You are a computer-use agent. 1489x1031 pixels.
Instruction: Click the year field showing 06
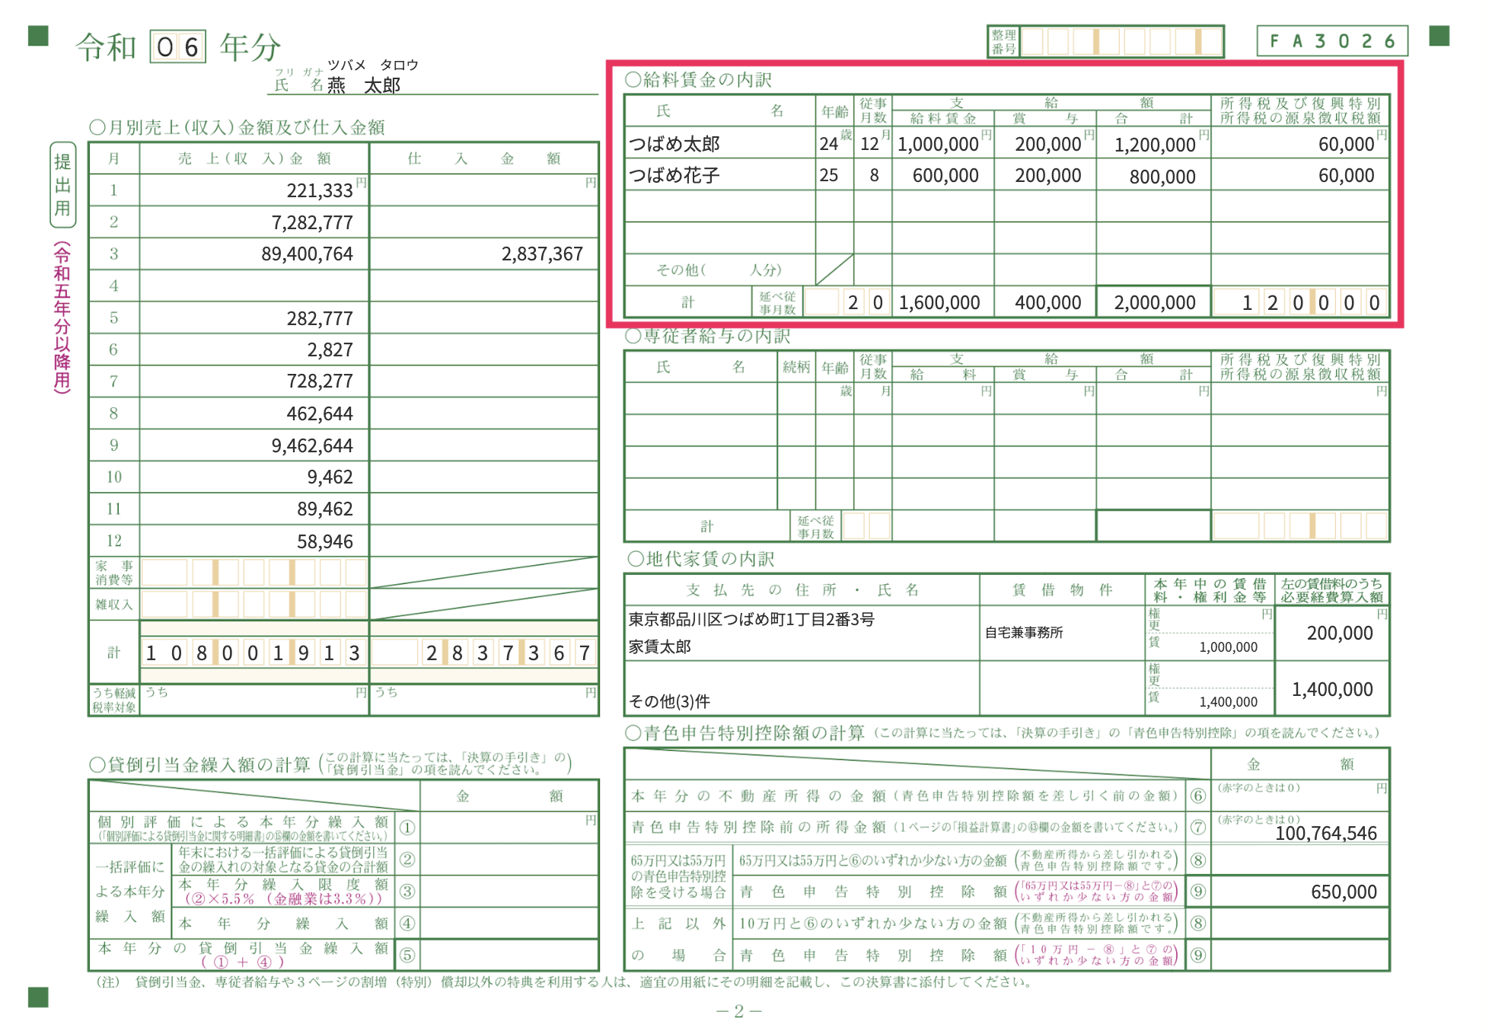tap(177, 47)
